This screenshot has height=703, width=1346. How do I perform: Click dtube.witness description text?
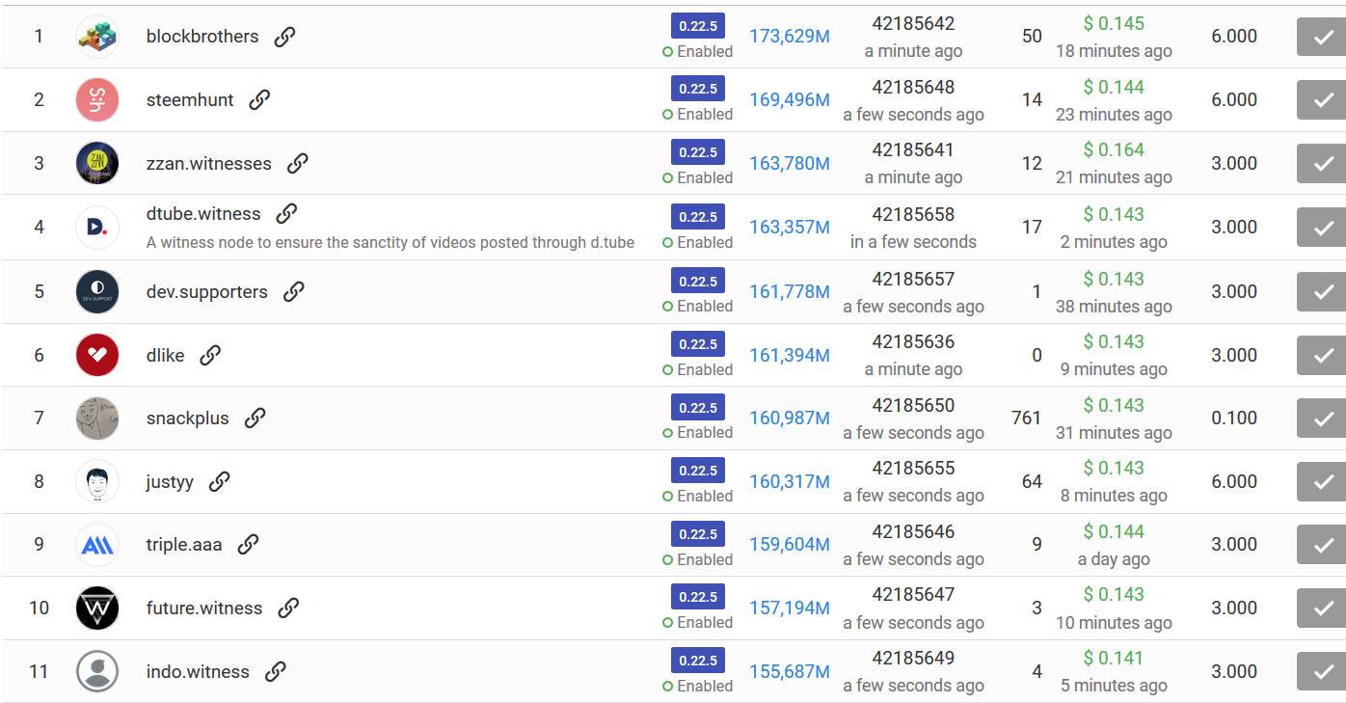tap(390, 243)
